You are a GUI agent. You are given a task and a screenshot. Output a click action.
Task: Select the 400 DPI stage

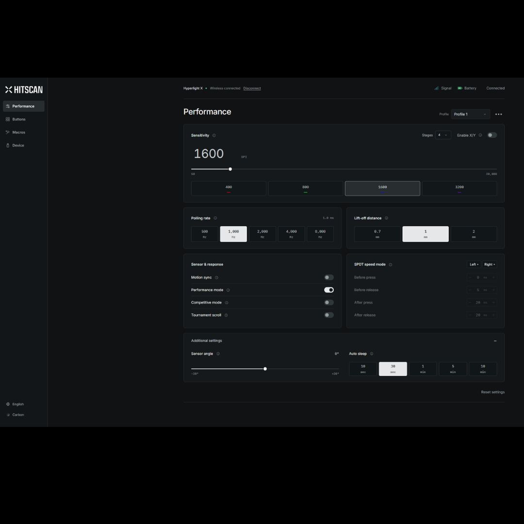click(229, 188)
